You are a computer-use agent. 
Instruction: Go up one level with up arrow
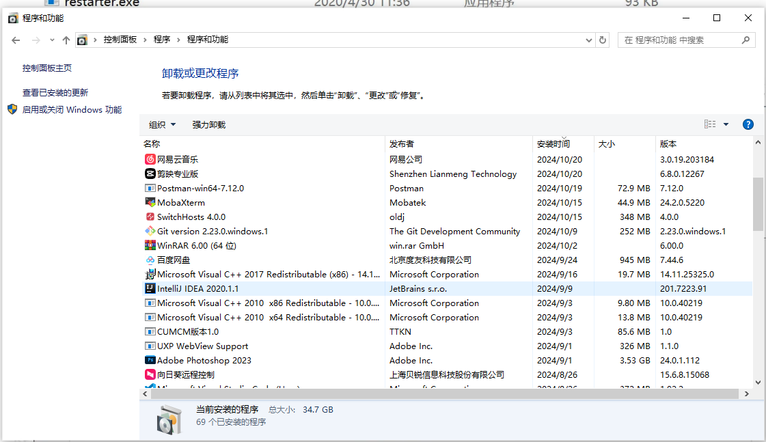(66, 40)
